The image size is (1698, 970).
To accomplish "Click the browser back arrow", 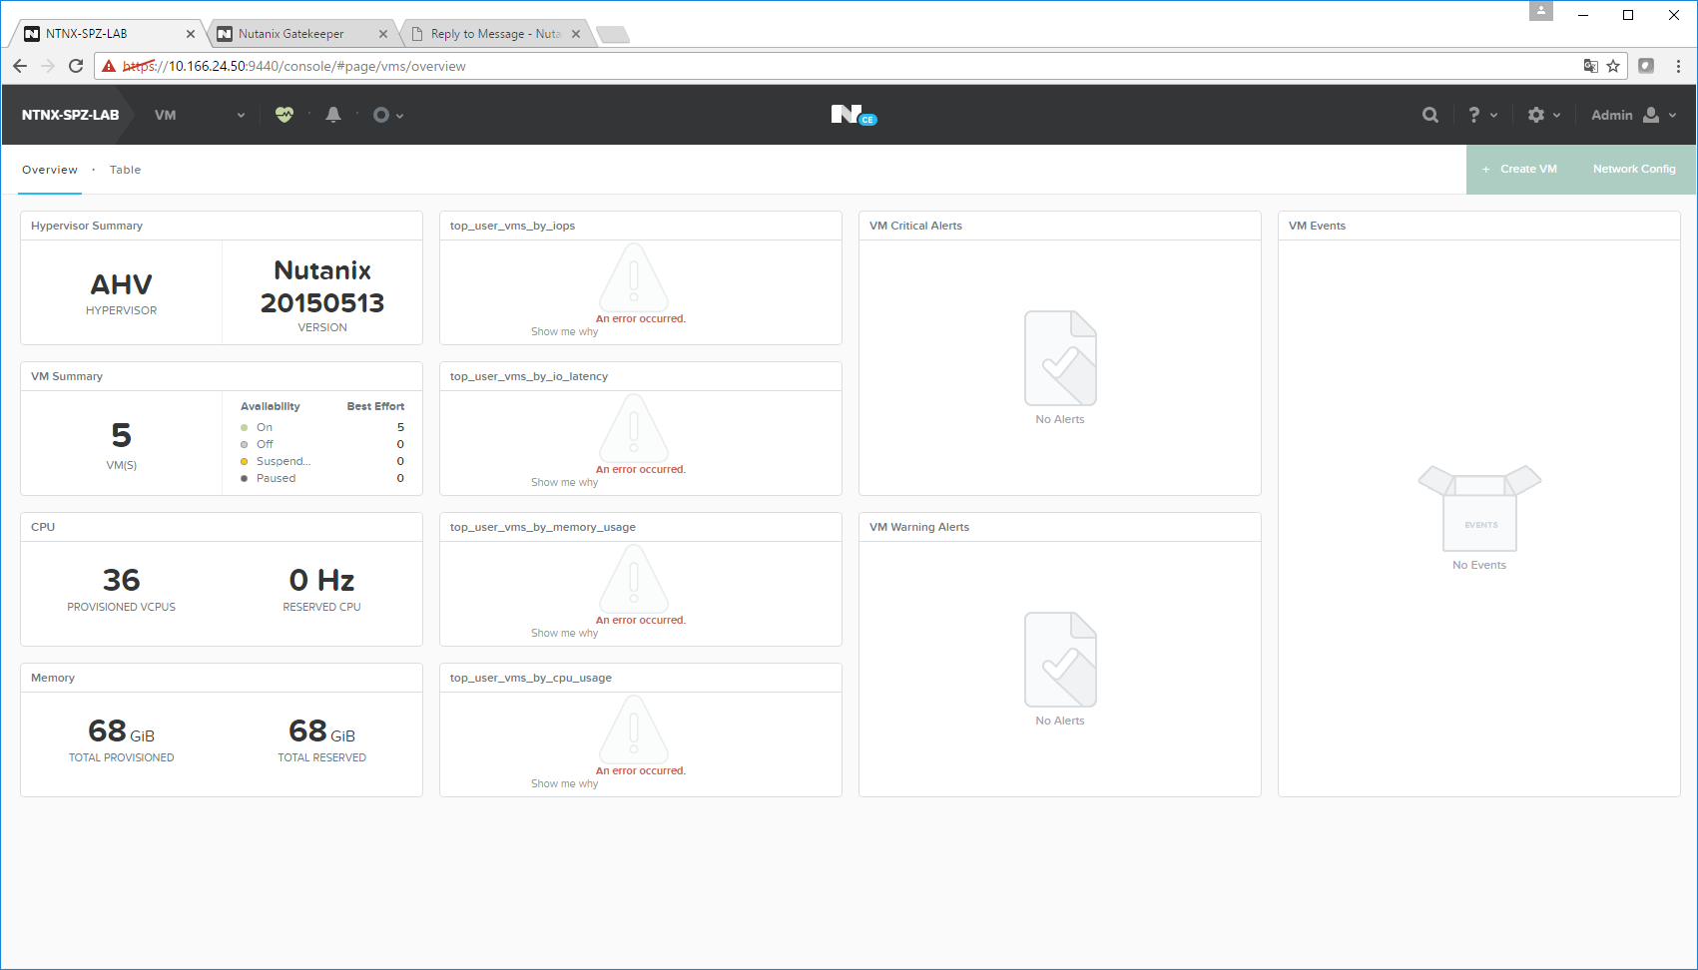I will click(x=20, y=66).
